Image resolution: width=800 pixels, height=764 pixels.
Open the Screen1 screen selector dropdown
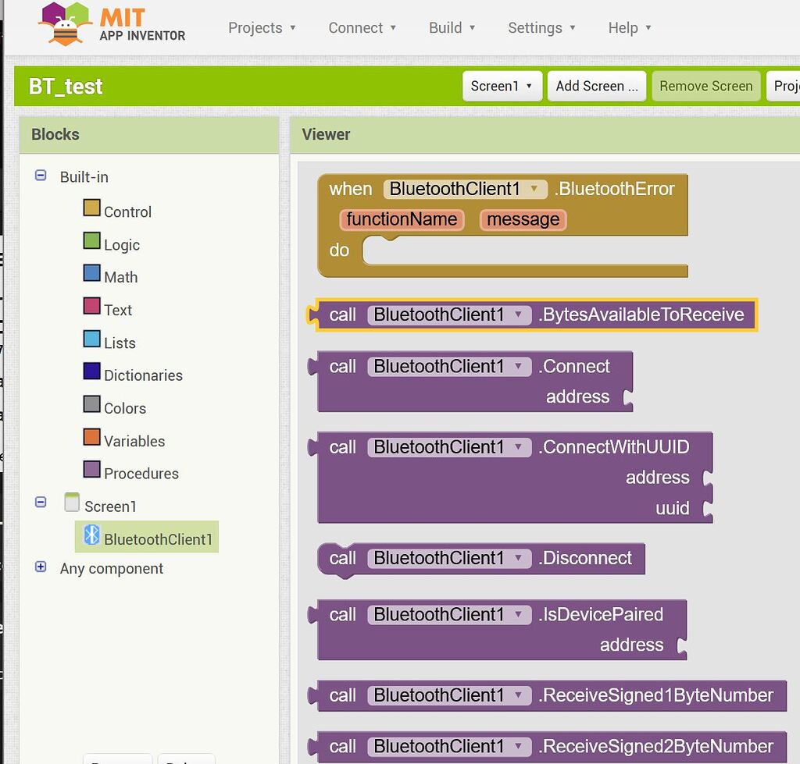click(502, 86)
